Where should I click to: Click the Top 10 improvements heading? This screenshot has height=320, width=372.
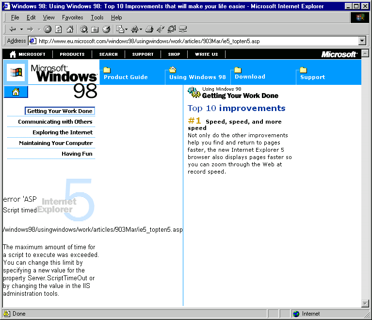point(236,108)
